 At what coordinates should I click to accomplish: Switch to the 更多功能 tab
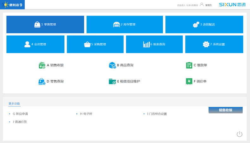(14, 103)
